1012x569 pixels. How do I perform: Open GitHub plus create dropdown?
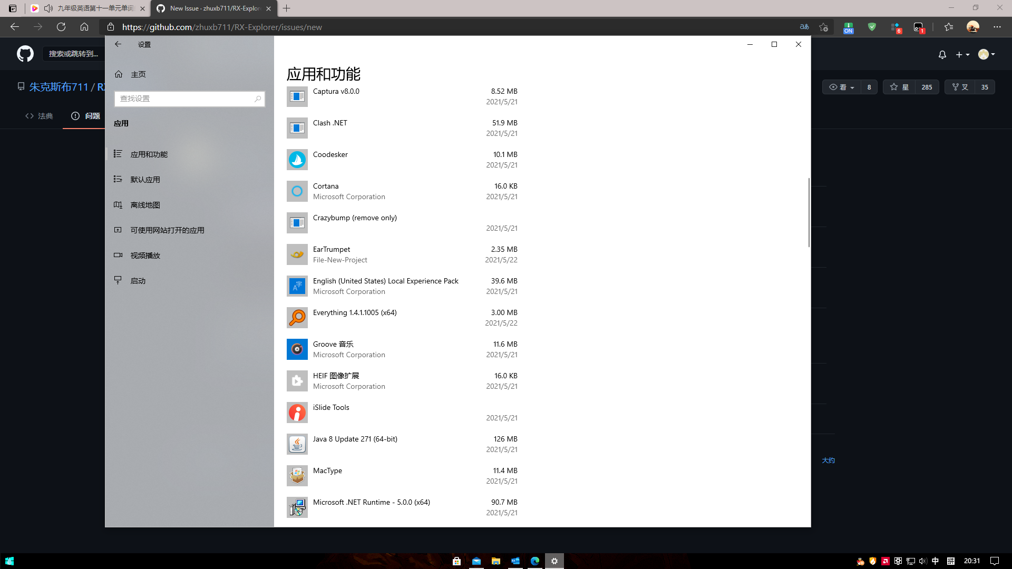[x=962, y=54]
